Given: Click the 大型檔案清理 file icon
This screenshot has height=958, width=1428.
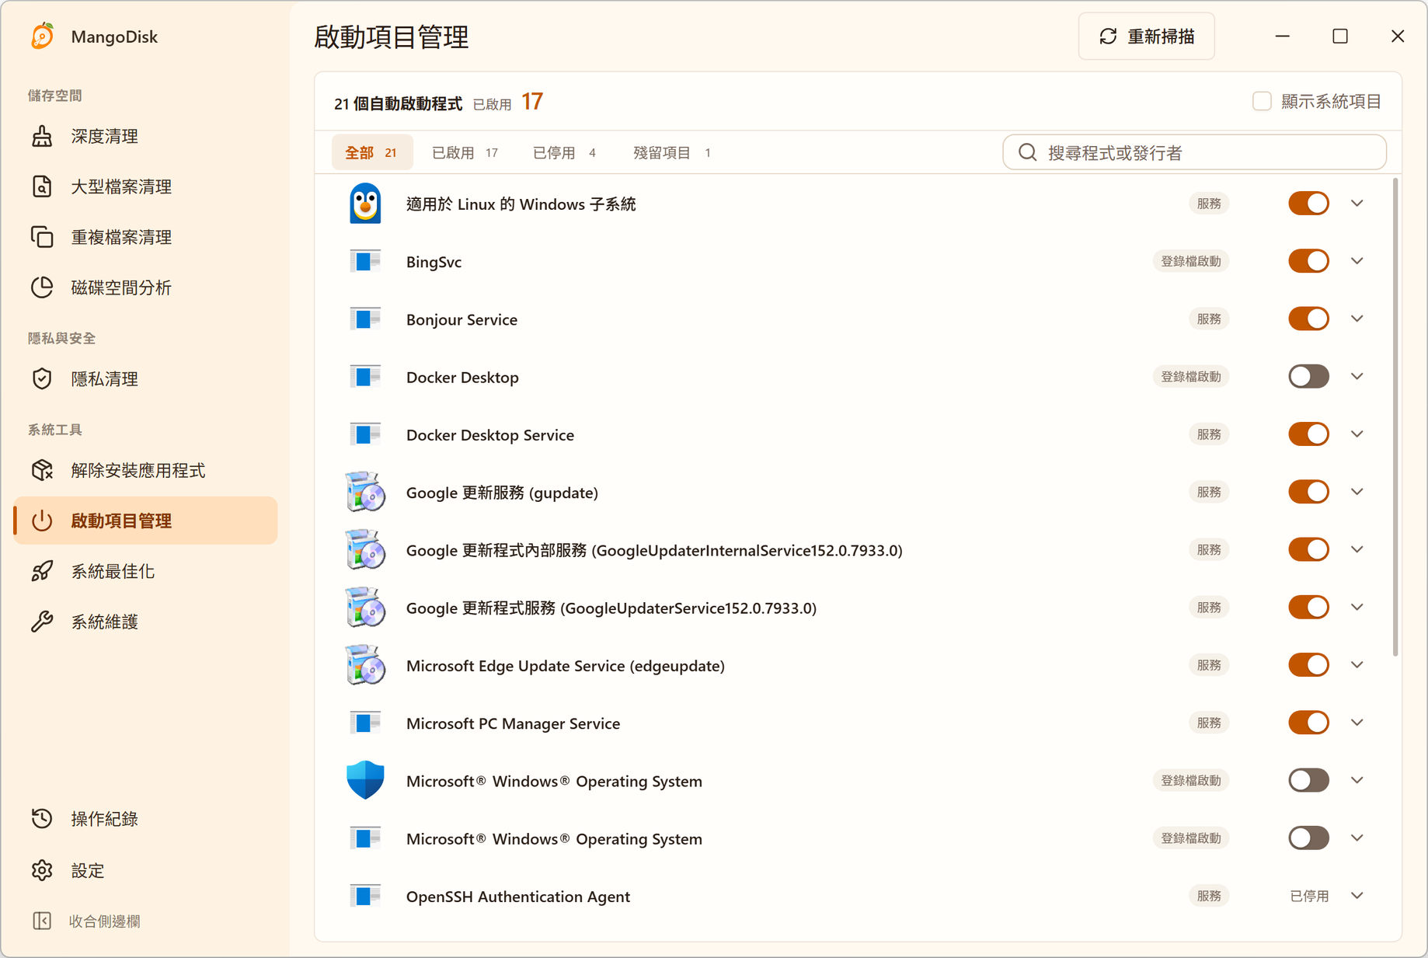Looking at the screenshot, I should pos(42,186).
